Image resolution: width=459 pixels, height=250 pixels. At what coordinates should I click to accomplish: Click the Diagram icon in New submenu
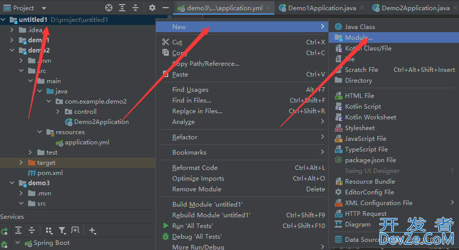coord(338,224)
